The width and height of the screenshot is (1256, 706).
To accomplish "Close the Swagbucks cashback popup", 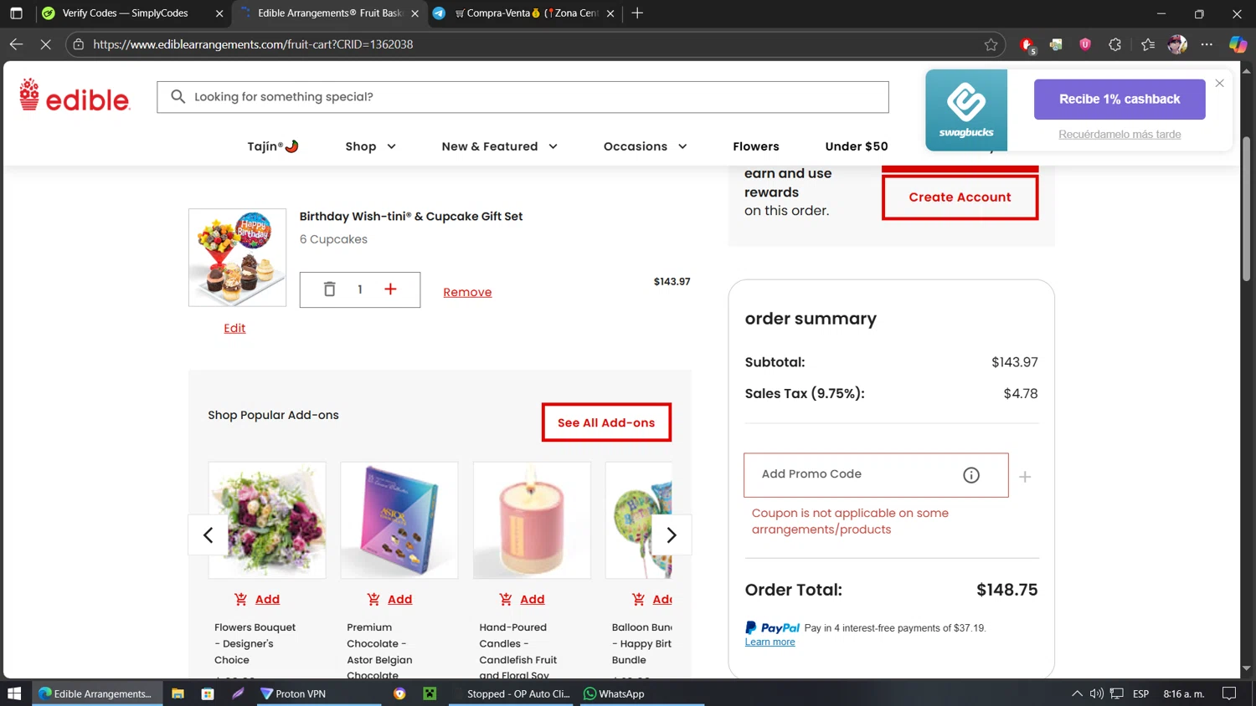I will pos(1219,83).
